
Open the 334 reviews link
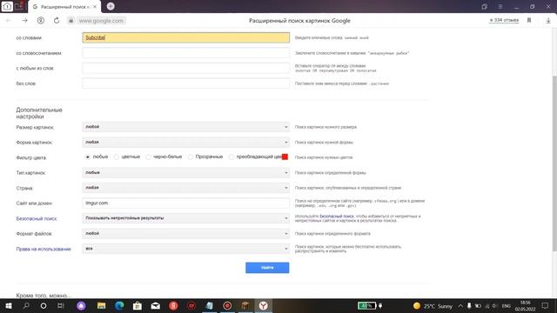coord(504,20)
